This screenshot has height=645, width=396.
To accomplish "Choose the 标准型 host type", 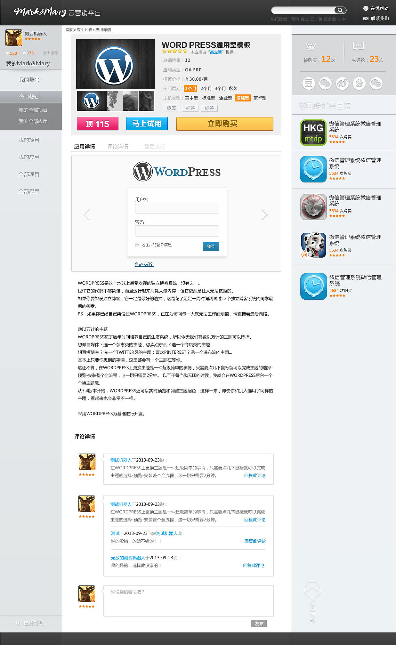I will (x=208, y=98).
